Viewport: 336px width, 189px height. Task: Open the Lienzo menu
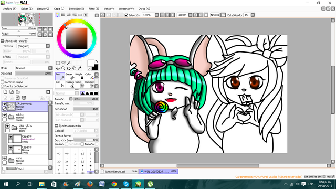pos(43,9)
